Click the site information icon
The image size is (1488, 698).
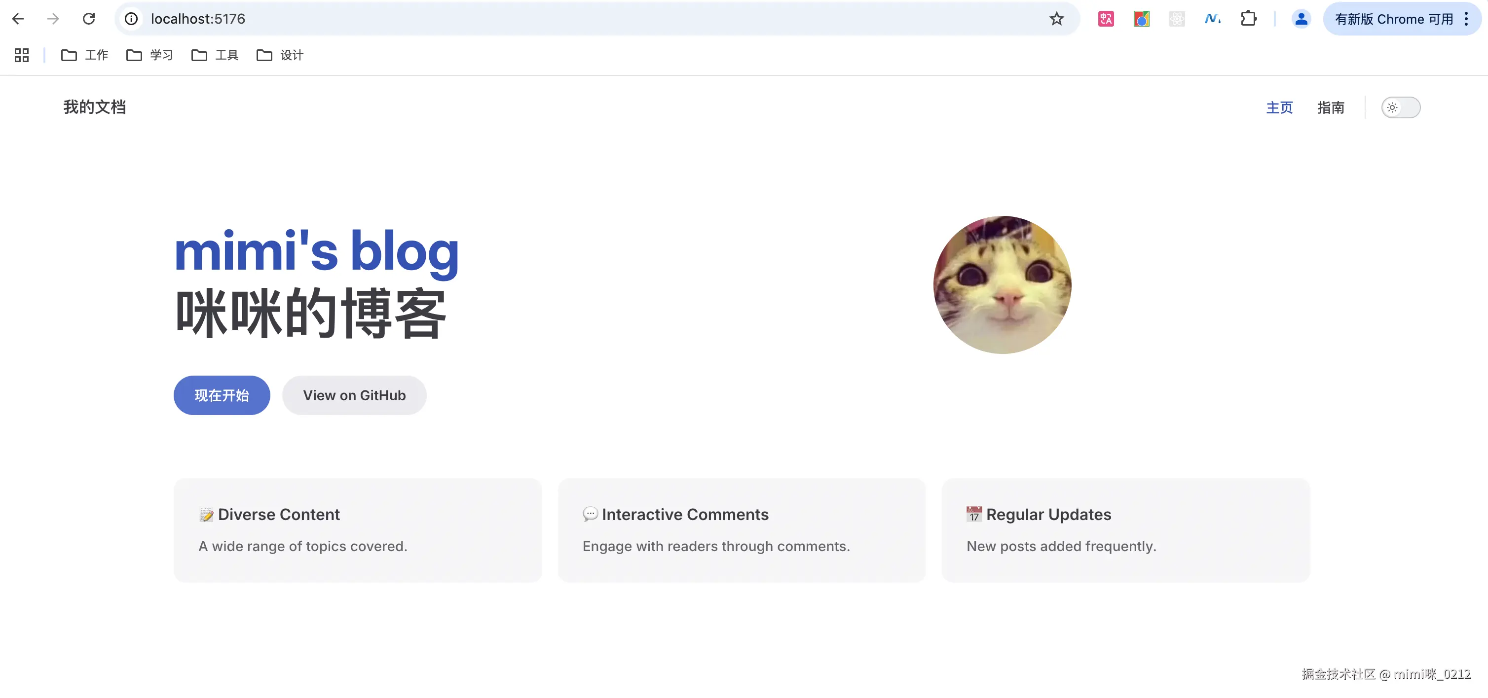(x=132, y=19)
